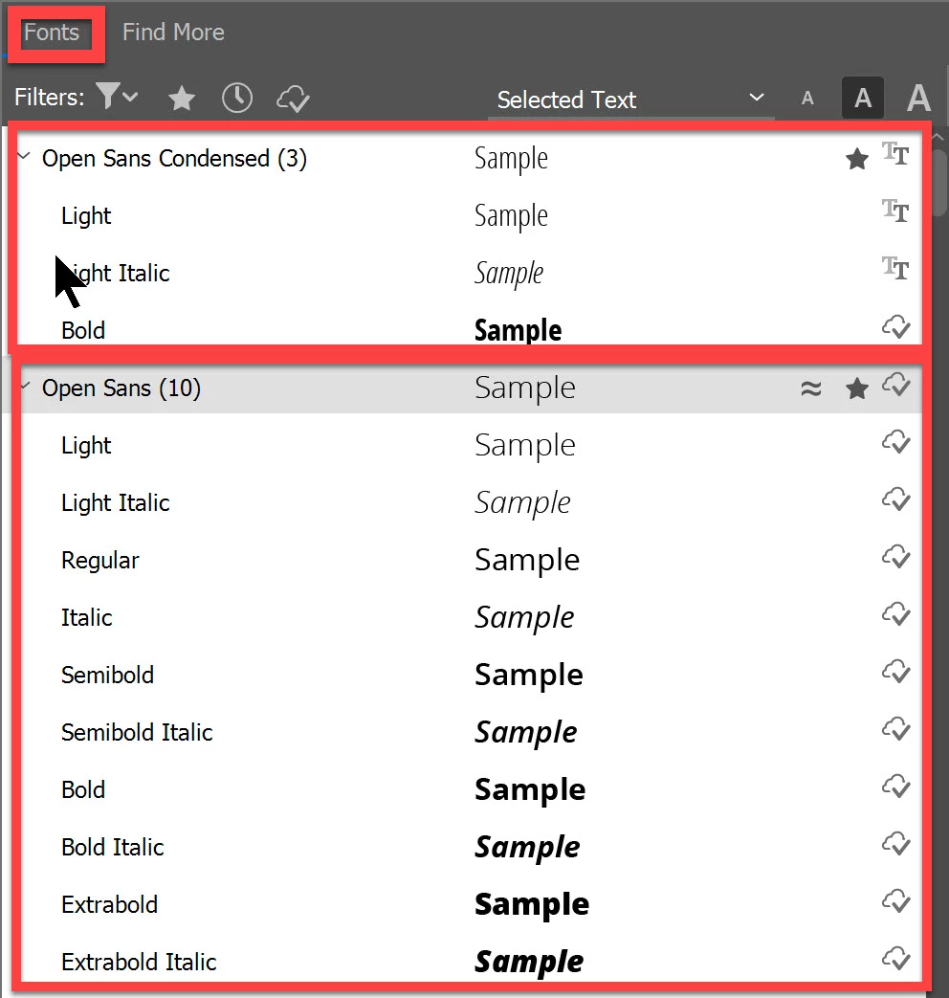The width and height of the screenshot is (949, 998).
Task: Toggle favorite star on Open Sans (10)
Action: [x=857, y=388]
